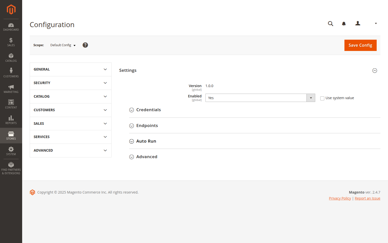Click the search magnifier icon
The height and width of the screenshot is (243, 388).
click(331, 24)
